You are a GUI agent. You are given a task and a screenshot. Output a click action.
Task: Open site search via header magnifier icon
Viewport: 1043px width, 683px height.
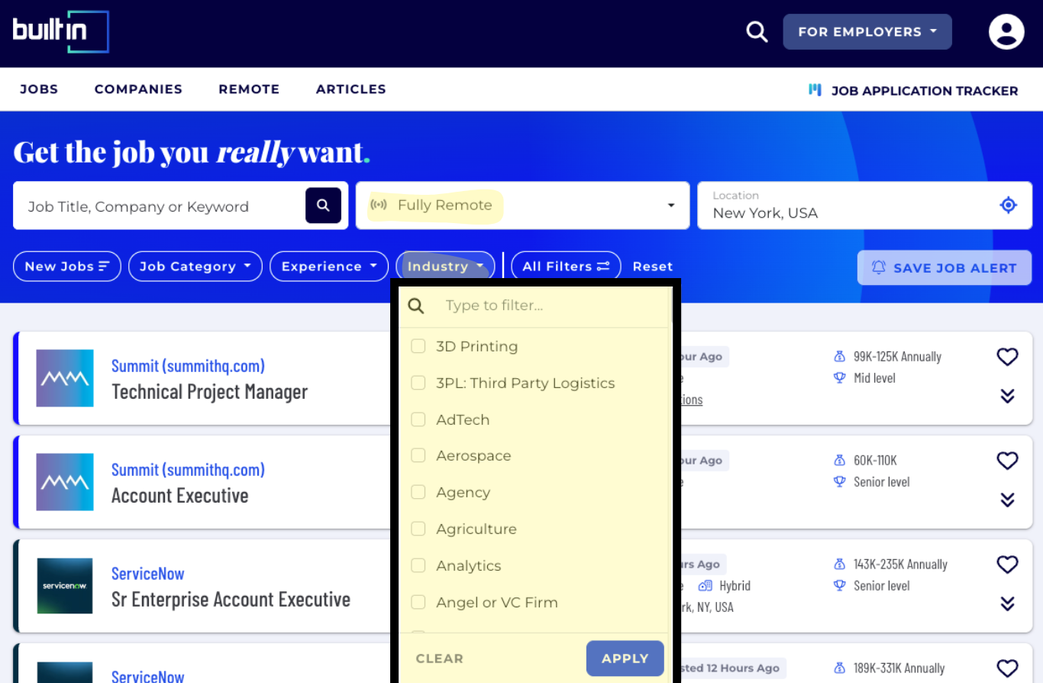[757, 32]
